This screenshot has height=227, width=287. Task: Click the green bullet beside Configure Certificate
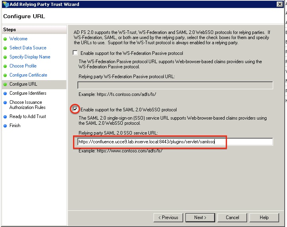pos(5,75)
